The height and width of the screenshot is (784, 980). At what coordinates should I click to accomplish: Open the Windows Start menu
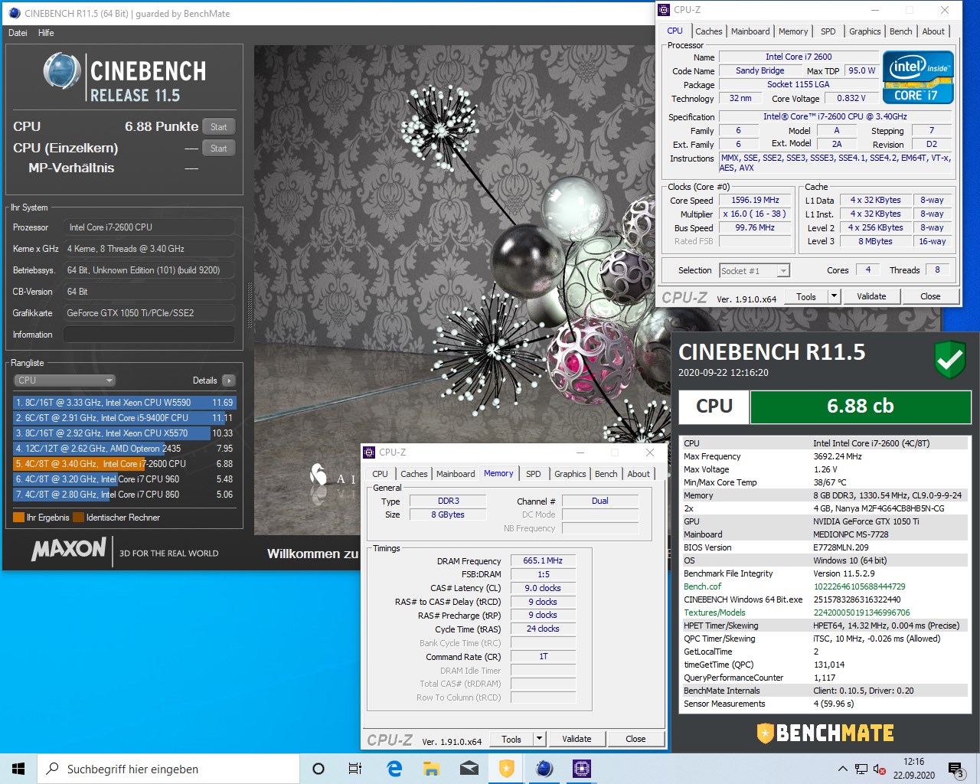(x=18, y=769)
